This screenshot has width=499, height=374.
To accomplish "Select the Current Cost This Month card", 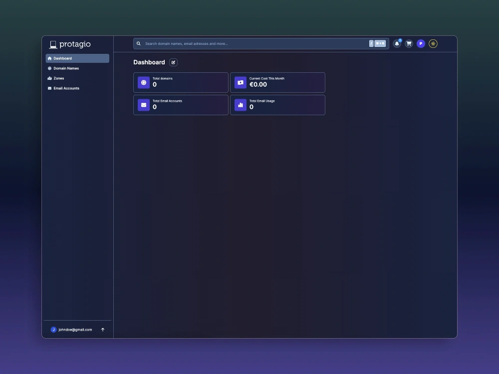I will pos(277,83).
